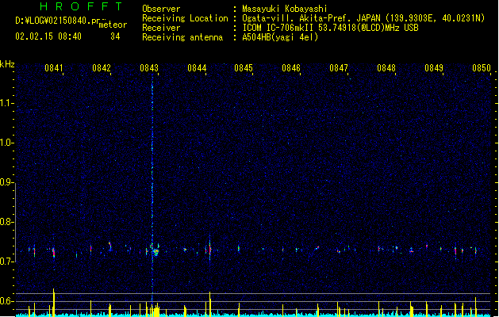This screenshot has width=499, height=317.
Task: Click the Observer label
Action: click(x=161, y=9)
